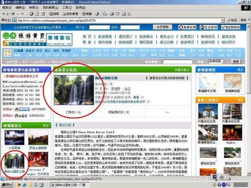Open the 机票预订 nav link
The height and width of the screenshot is (188, 251).
[187, 37]
